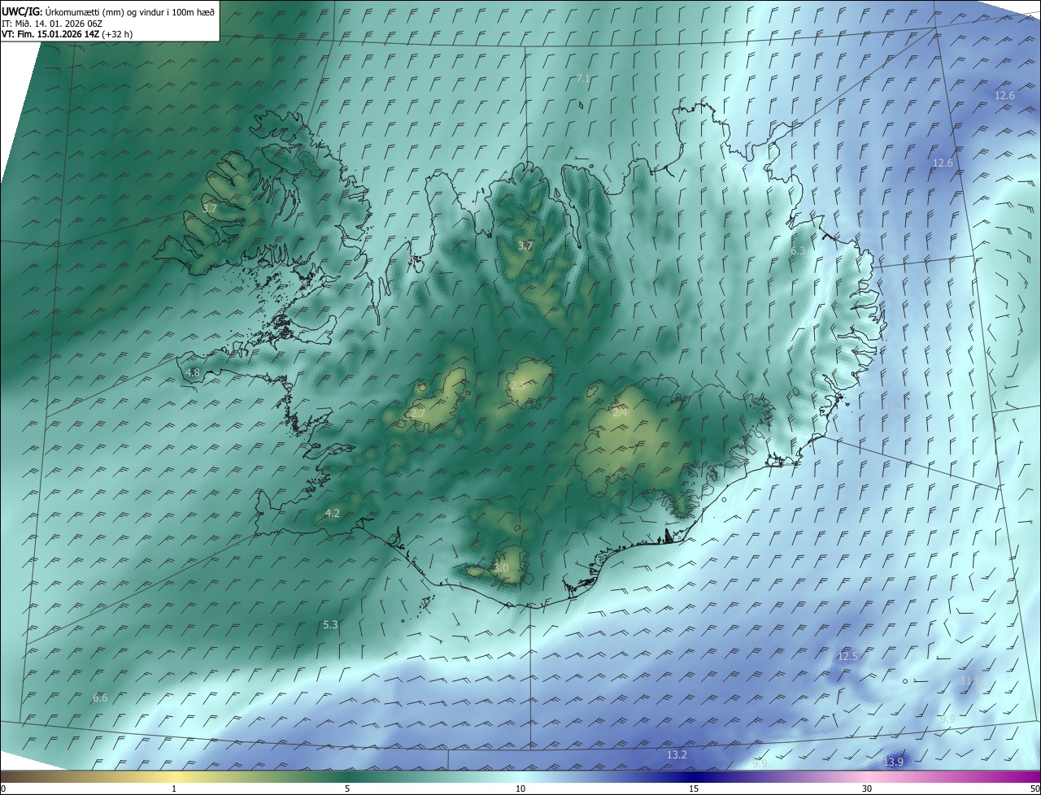Click the colorbar tick label 50
This screenshot has width=1041, height=795.
pyautogui.click(x=1034, y=788)
